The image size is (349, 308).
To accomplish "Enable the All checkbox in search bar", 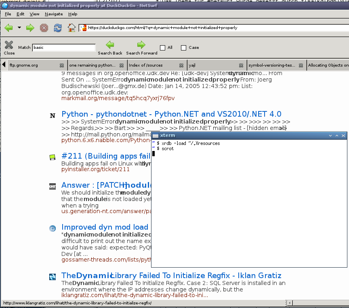I will pos(163,48).
